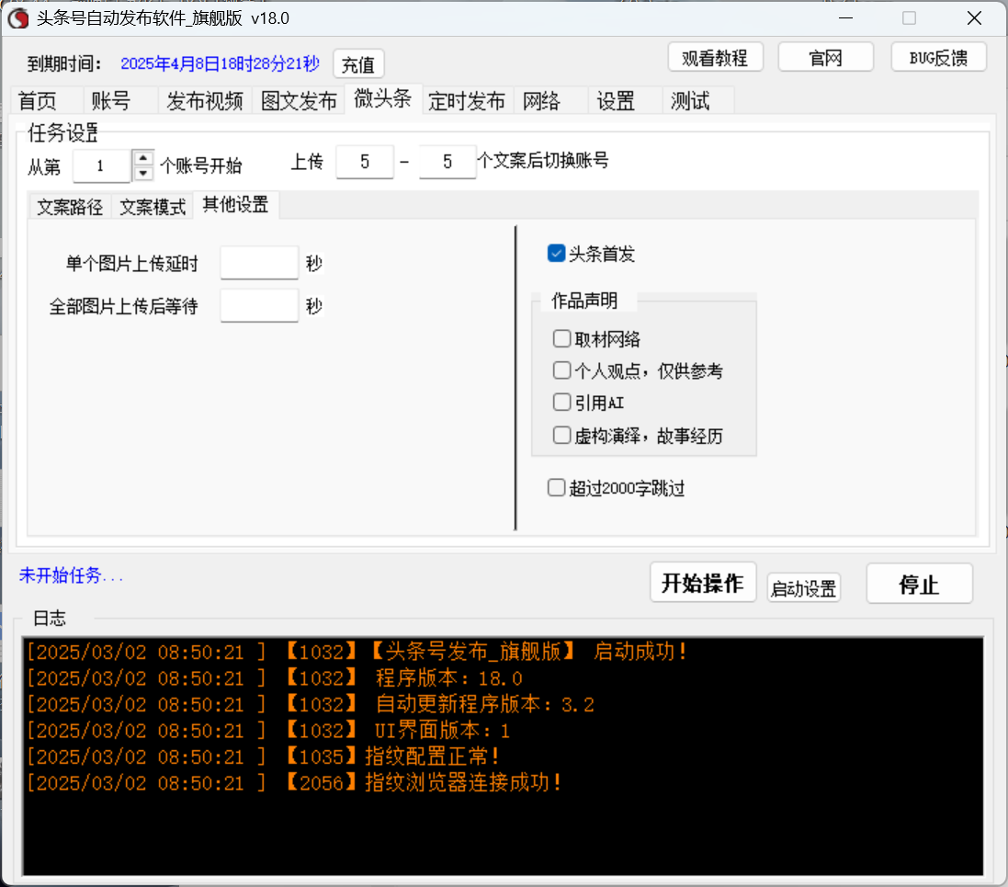Click the 全部图片上传后等待 seconds field

[x=259, y=305]
